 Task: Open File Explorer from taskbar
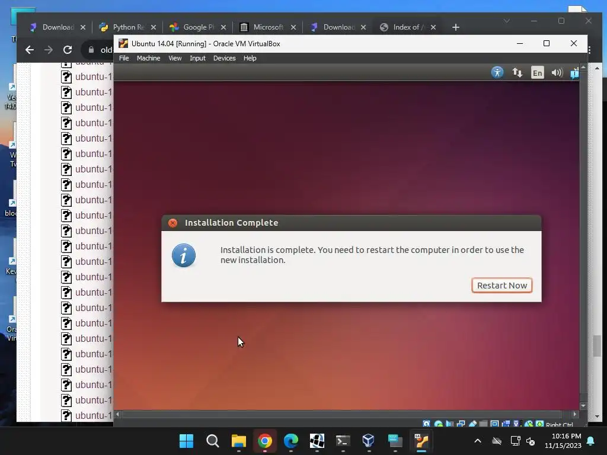point(238,441)
